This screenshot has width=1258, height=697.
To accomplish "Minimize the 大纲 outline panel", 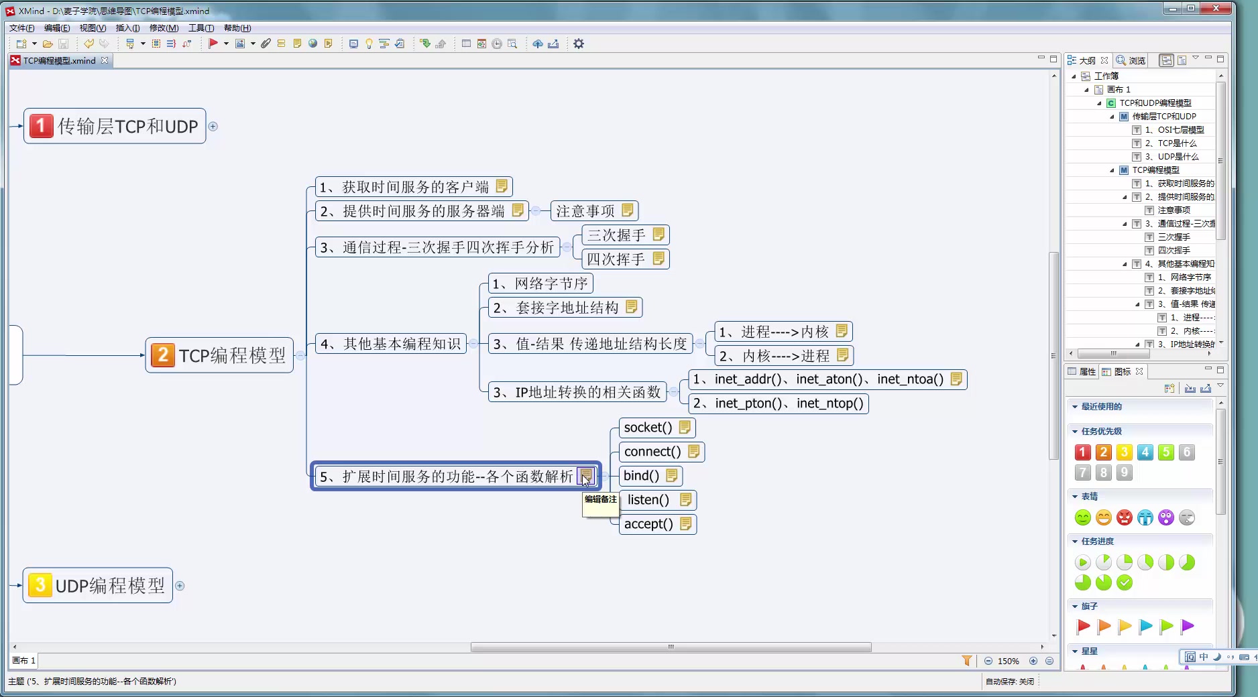I will [x=1209, y=59].
